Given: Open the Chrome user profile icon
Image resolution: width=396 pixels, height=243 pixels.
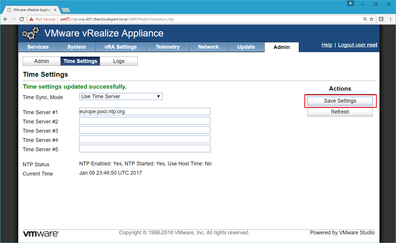Looking at the screenshot, I should click(351, 3).
